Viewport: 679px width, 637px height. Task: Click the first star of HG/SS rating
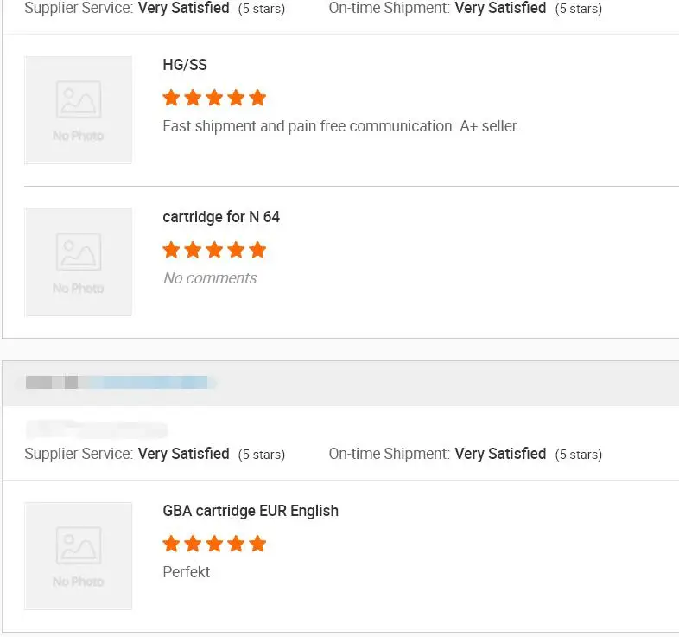point(171,98)
